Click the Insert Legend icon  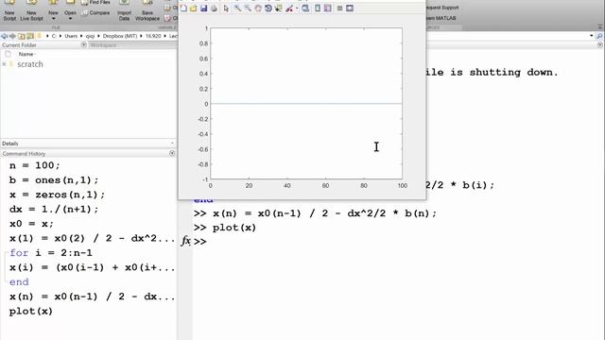click(x=328, y=8)
